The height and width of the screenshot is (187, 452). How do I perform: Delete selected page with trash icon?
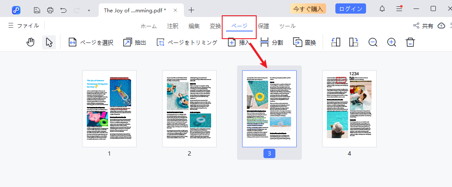(x=410, y=42)
